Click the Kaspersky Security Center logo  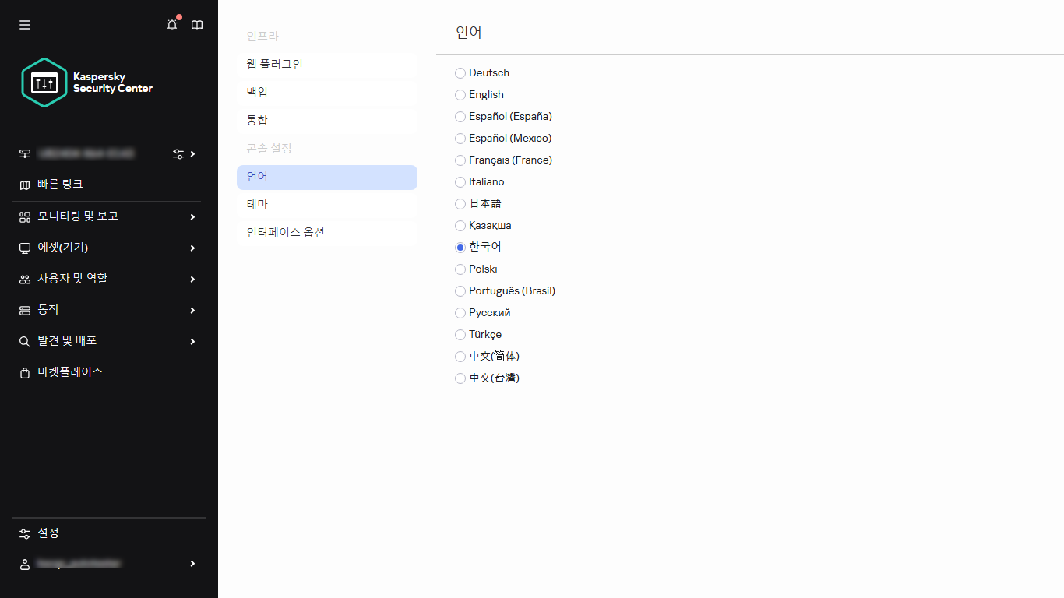(x=93, y=82)
